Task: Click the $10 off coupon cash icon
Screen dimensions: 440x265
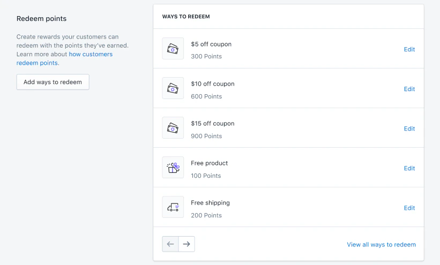Action: (x=173, y=88)
